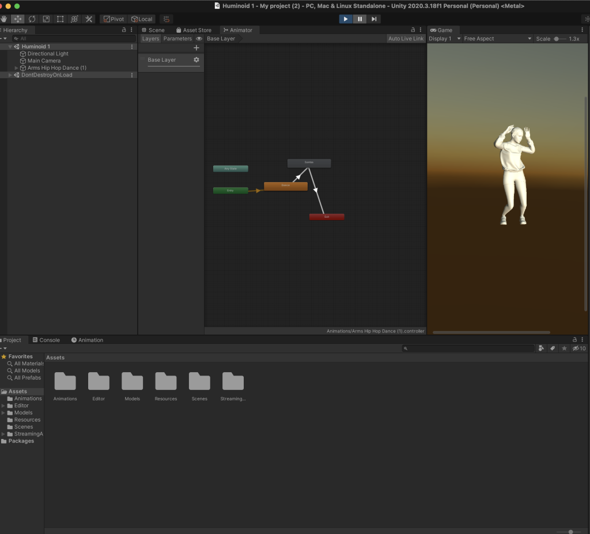Toggle the Pivot handle position mode
The height and width of the screenshot is (534, 590).
(x=114, y=19)
